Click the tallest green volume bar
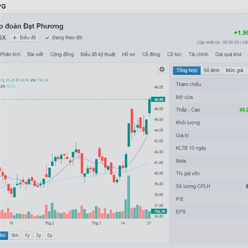 129,197
